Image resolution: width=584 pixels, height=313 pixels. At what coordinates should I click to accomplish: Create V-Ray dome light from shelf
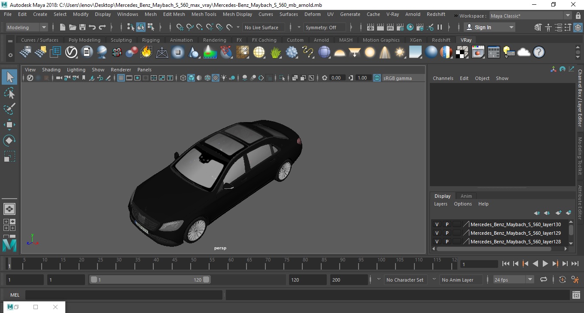coord(340,52)
